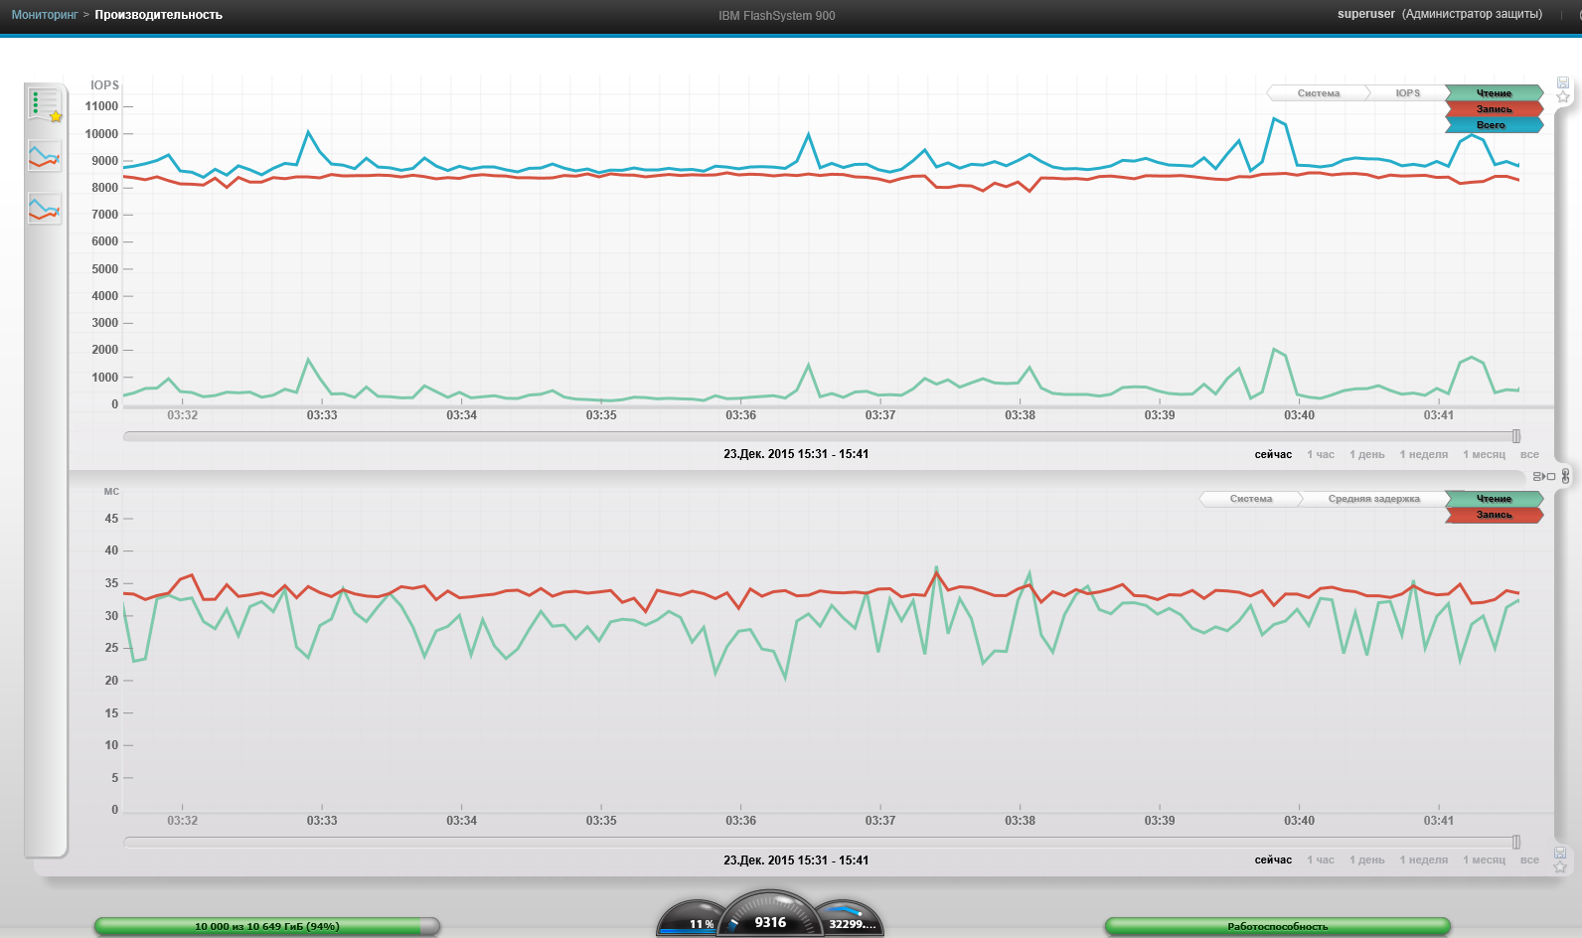This screenshot has height=938, width=1582.
Task: Toggle Чтение series in IOPS chart legend
Action: pyautogui.click(x=1494, y=93)
